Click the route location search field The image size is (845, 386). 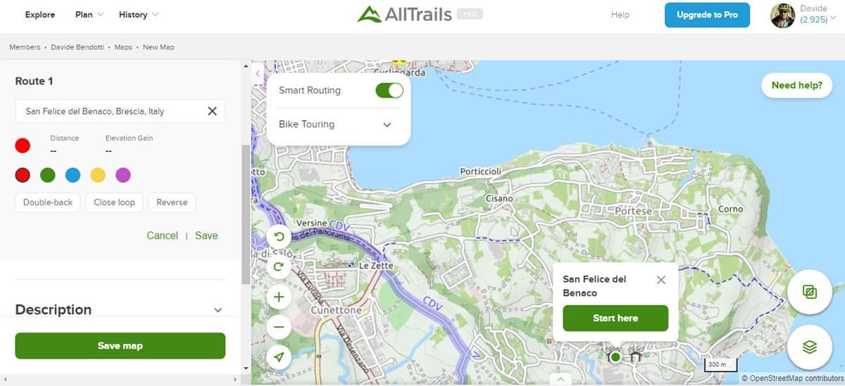pos(120,111)
